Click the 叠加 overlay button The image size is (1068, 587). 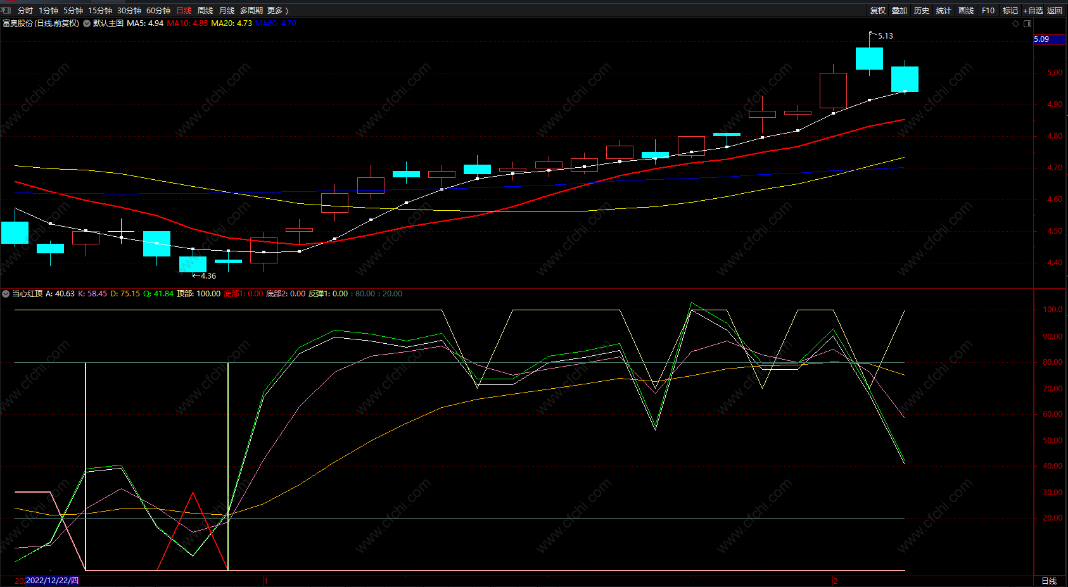[x=900, y=11]
